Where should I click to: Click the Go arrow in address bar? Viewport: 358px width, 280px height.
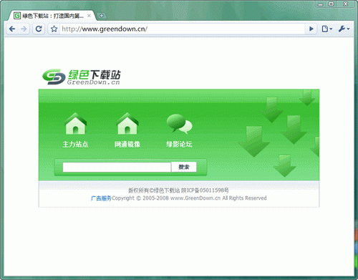(311, 29)
